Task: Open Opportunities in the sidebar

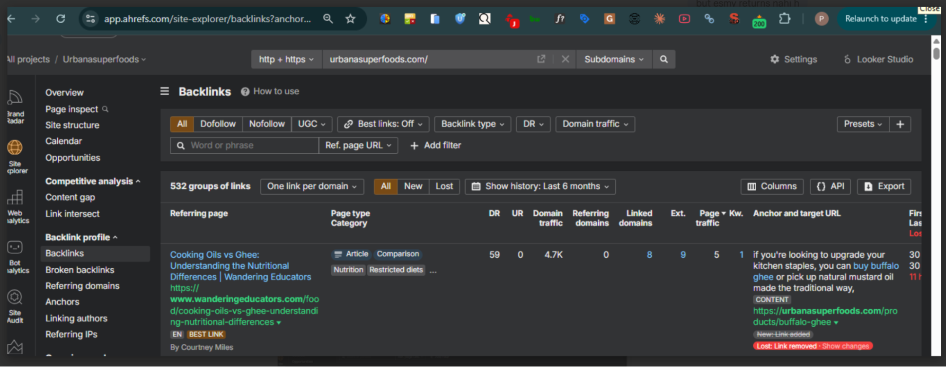Action: [73, 158]
